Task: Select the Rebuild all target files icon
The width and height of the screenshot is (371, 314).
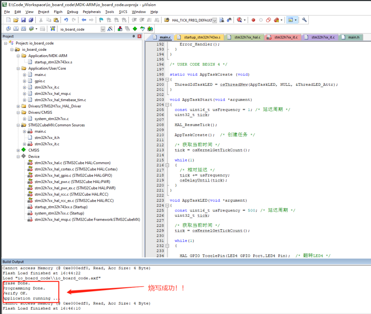Action: click(23, 29)
